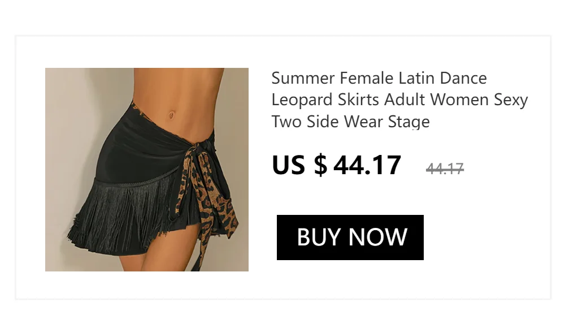Click the 'Two Side Wear Stage' text line
The image size is (565, 328).
351,121
